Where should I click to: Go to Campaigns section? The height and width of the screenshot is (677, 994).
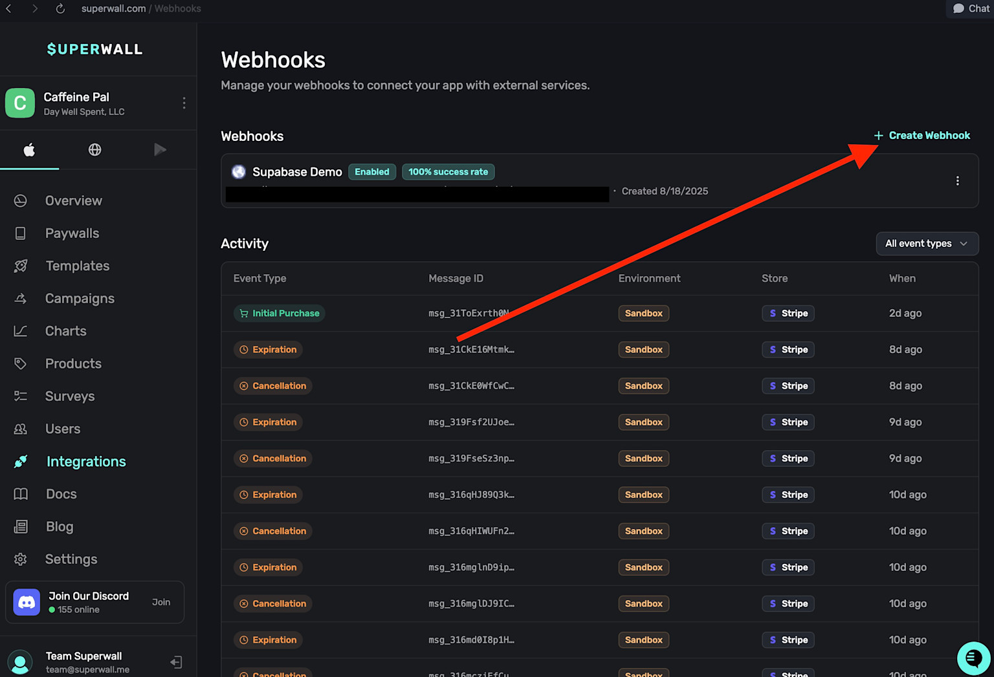(80, 298)
